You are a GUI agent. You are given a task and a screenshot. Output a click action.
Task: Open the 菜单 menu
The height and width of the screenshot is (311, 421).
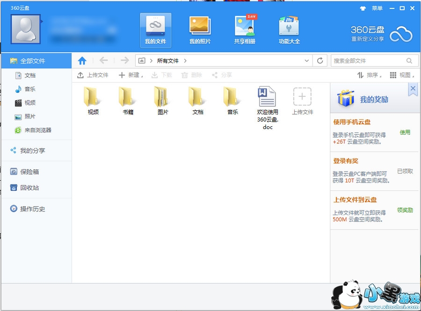click(377, 8)
